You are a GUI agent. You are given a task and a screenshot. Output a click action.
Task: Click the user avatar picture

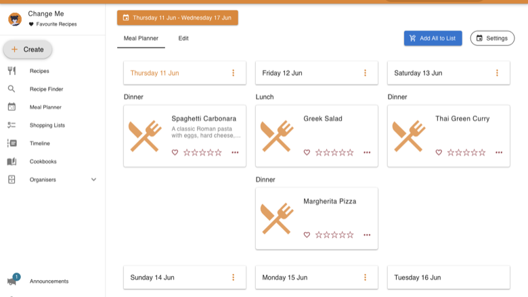[15, 19]
